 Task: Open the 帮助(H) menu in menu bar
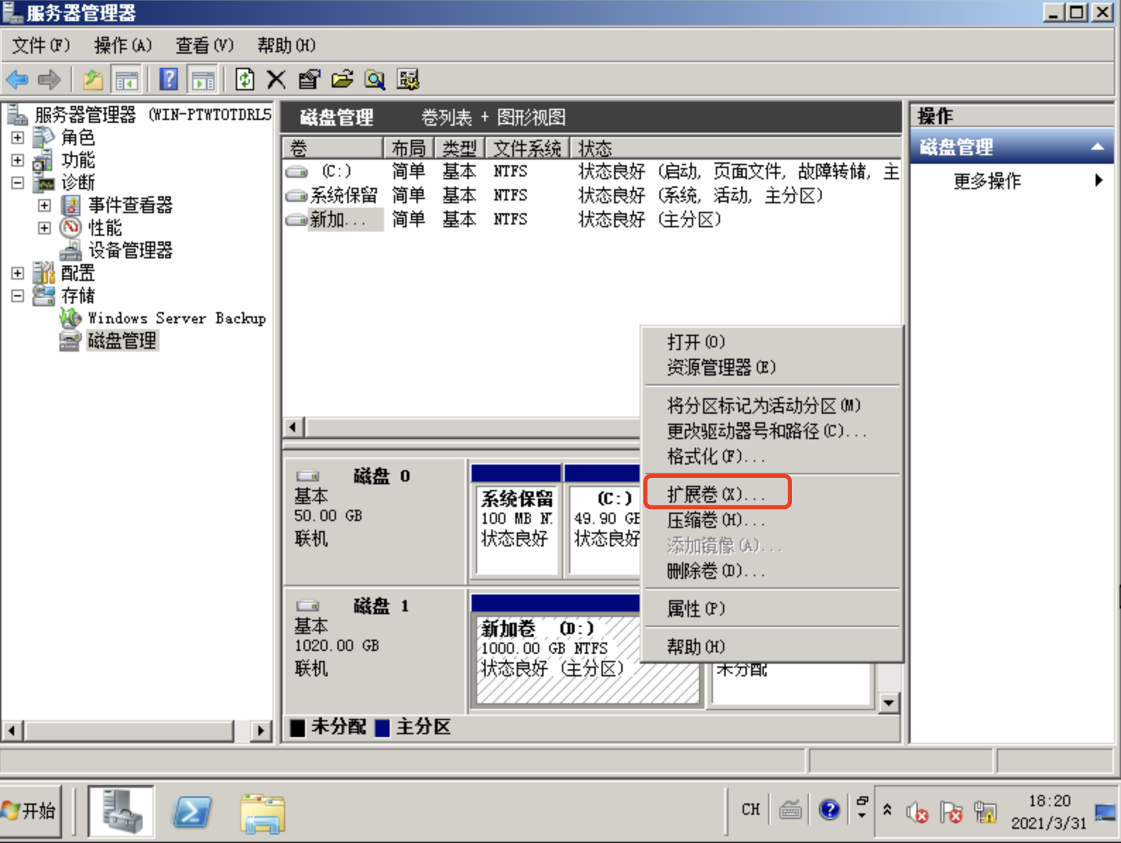pyautogui.click(x=286, y=45)
